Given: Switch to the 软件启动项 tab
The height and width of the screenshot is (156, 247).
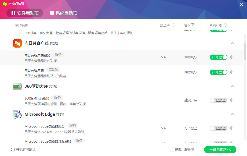Looking at the screenshot, I should click(x=25, y=13).
